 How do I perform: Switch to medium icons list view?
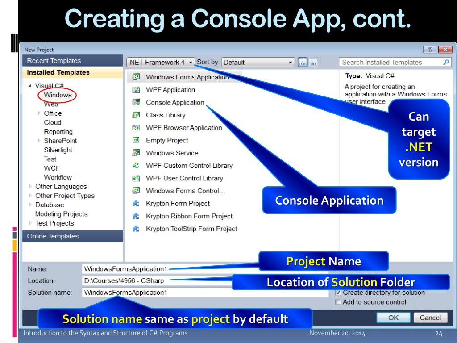314,62
